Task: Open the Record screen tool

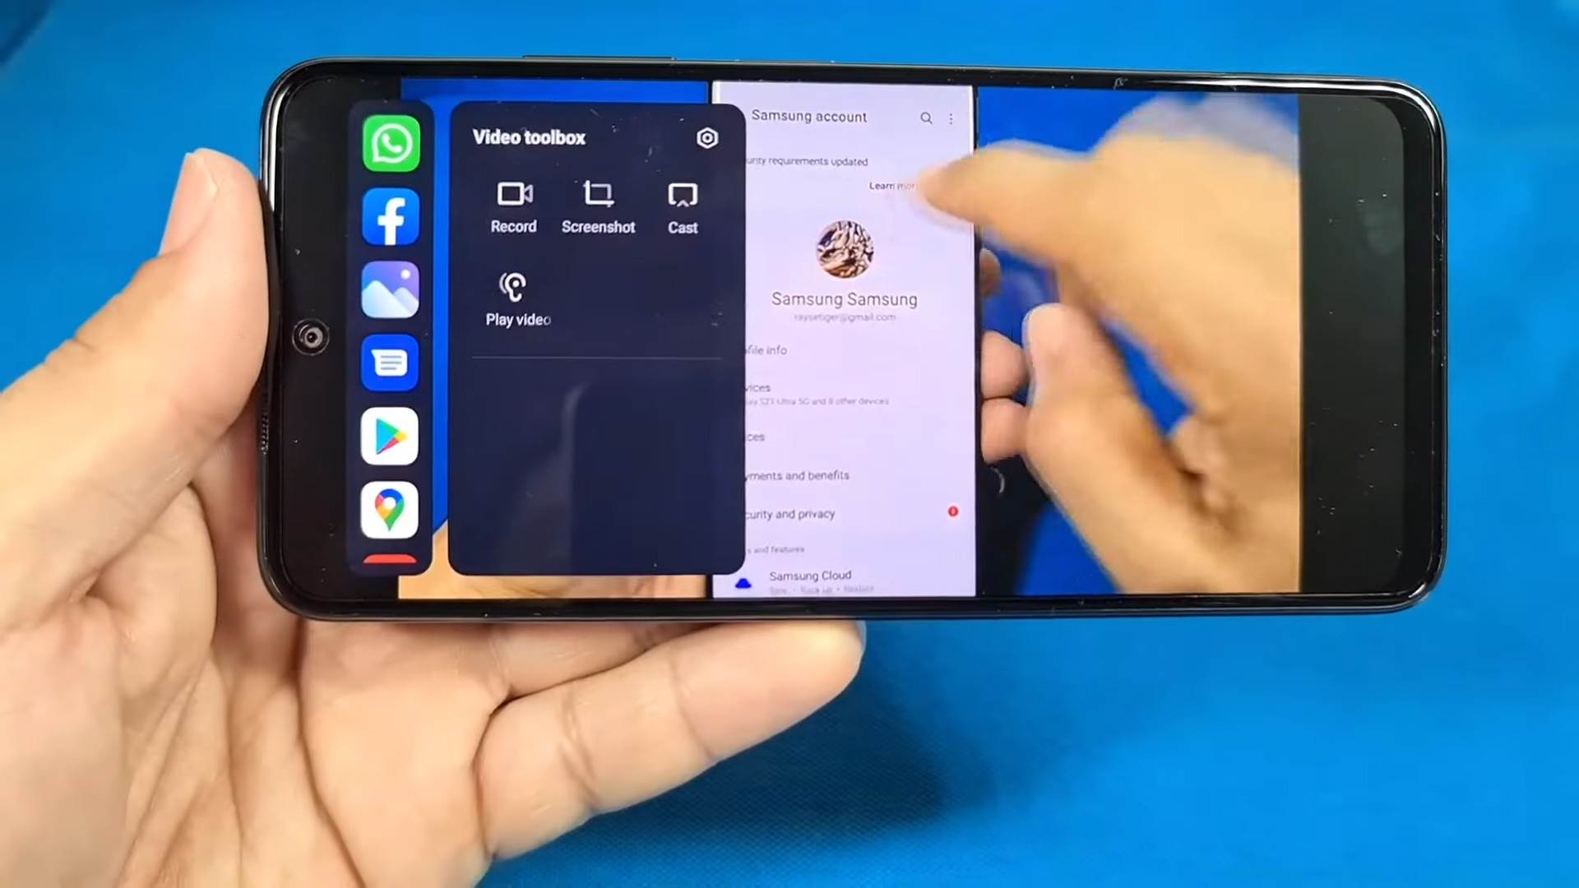Action: 513,205
